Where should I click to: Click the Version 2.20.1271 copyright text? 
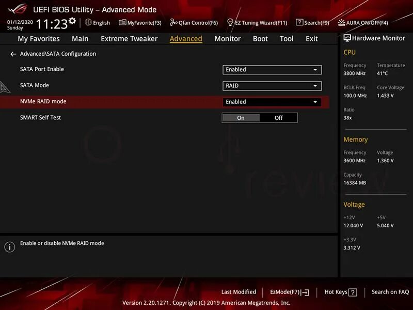206,303
